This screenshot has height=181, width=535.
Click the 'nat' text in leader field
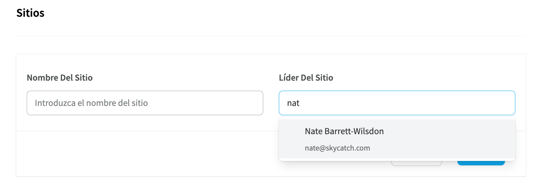point(293,103)
